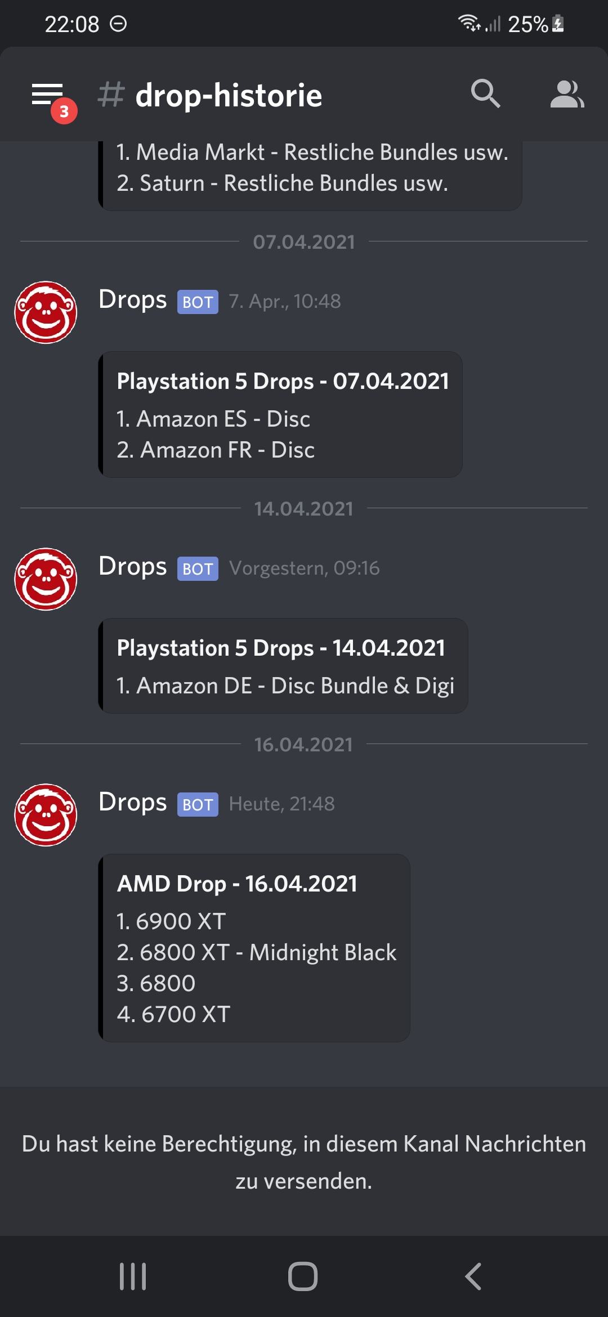Tap the Android recent apps button
608x1317 pixels.
133,1276
